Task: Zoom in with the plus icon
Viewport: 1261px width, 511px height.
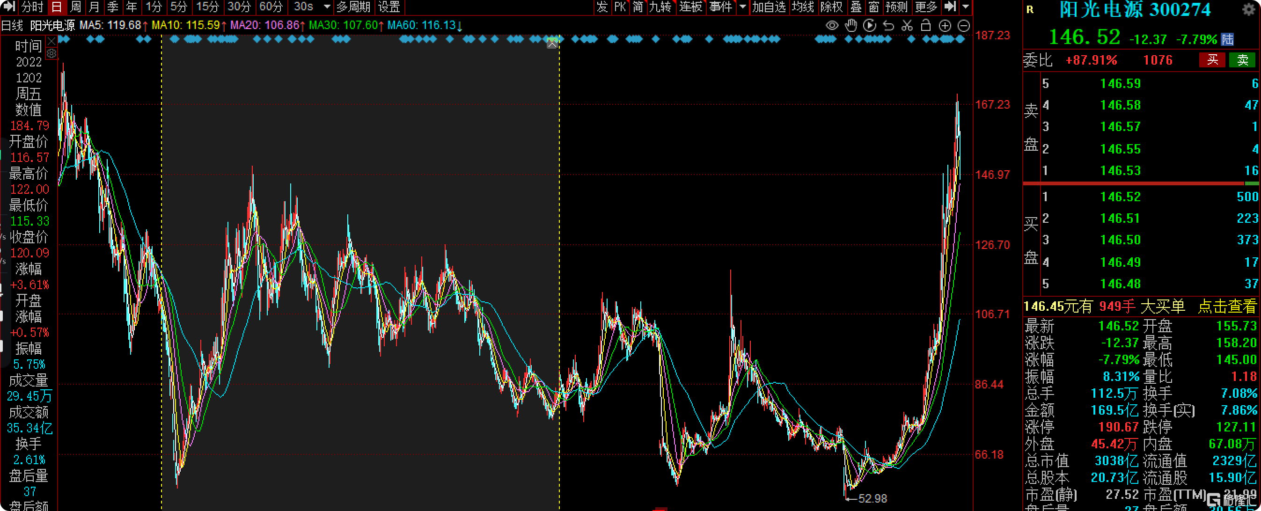Action: pyautogui.click(x=945, y=26)
